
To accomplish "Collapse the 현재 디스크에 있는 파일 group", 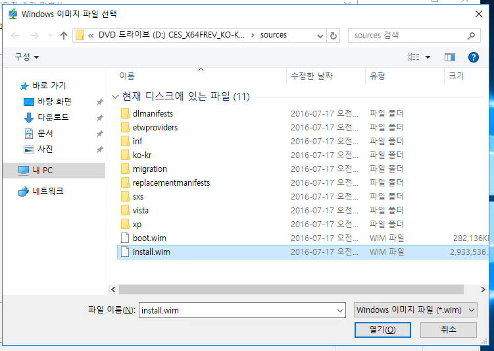I will coord(115,97).
